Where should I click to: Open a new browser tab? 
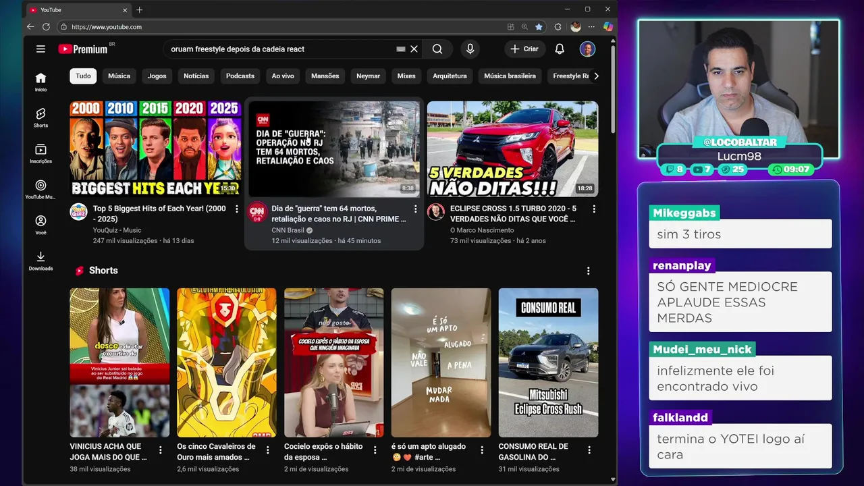pyautogui.click(x=140, y=10)
